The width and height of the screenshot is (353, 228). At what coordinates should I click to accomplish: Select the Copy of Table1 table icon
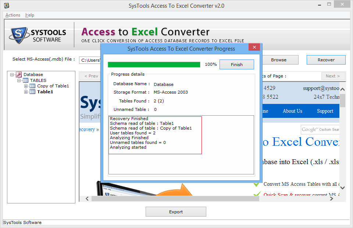(32, 86)
